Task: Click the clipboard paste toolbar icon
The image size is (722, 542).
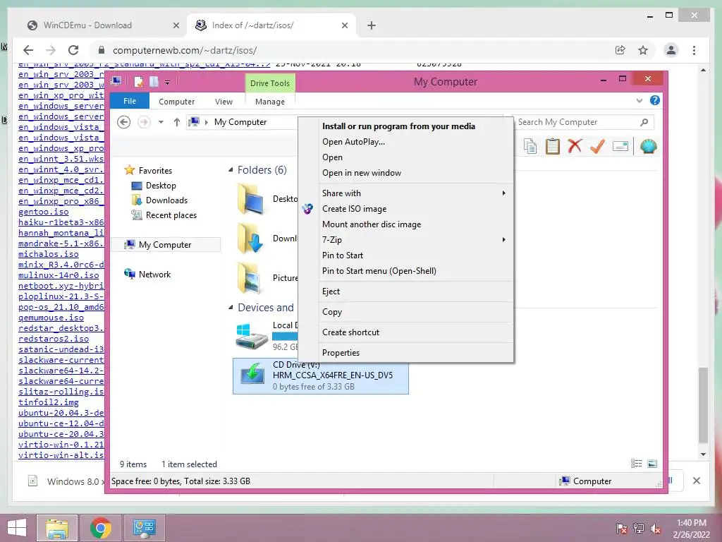Action: click(x=553, y=147)
